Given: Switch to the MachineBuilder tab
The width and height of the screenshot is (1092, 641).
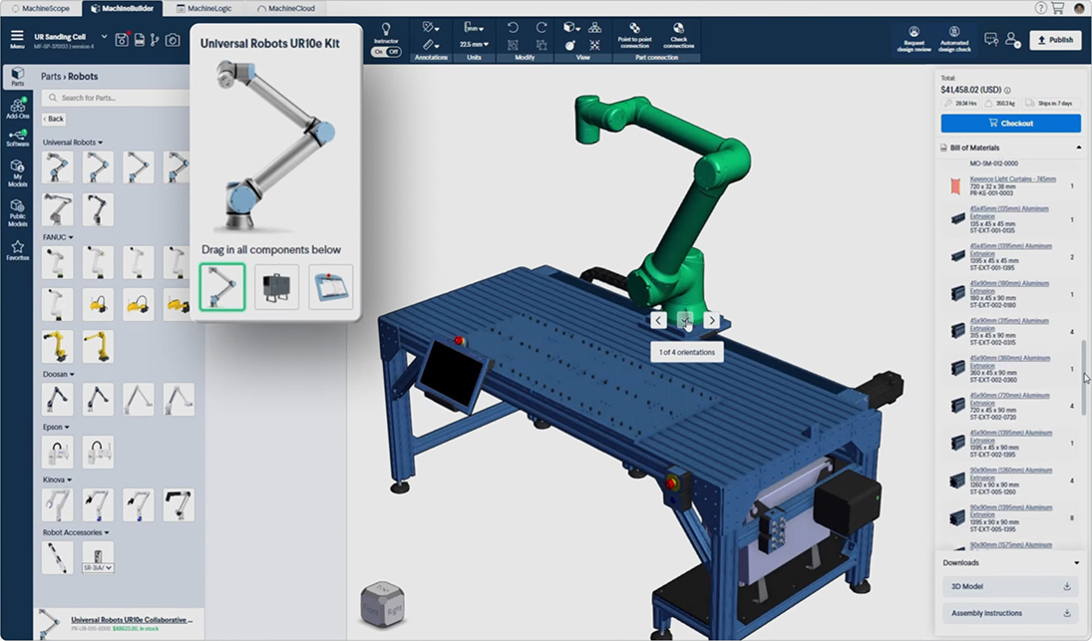Looking at the screenshot, I should click(123, 8).
